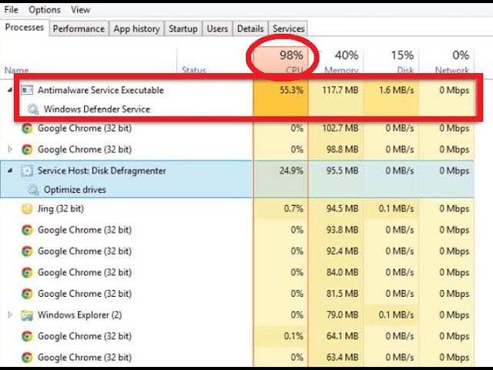Open the Options menu

[x=45, y=10]
